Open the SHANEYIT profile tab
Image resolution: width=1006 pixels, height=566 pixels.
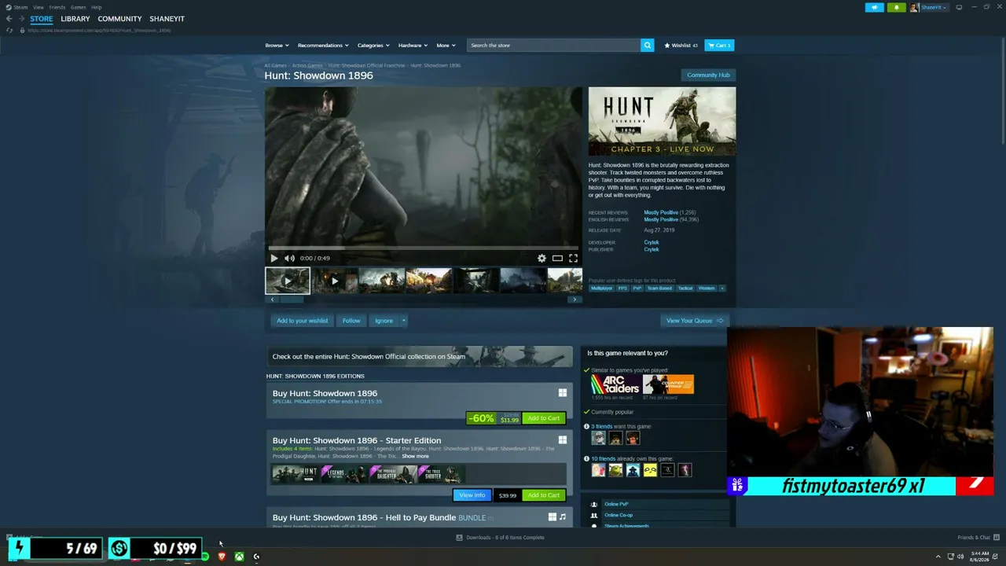(167, 19)
